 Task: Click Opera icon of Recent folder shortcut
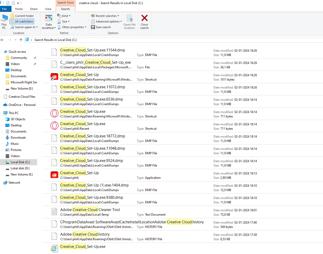54,126
